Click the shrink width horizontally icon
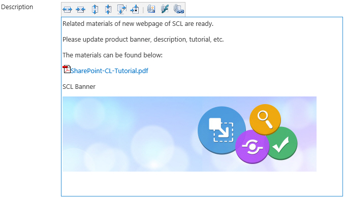The height and width of the screenshot is (198, 344). [80, 10]
